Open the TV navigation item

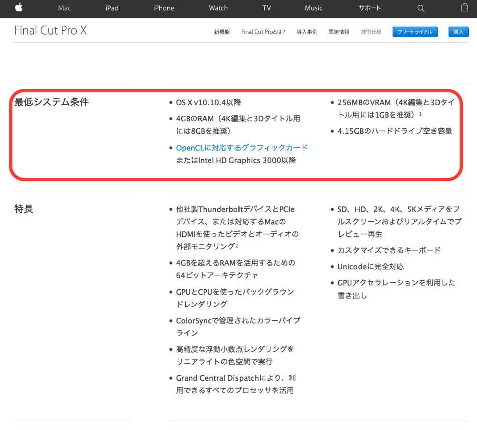click(266, 8)
